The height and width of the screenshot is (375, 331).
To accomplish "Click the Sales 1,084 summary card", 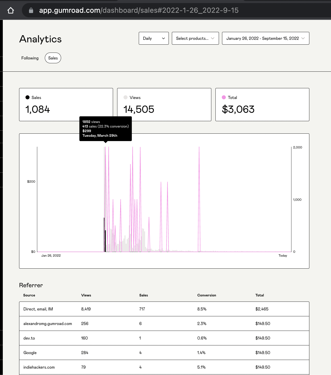I will (x=66, y=105).
